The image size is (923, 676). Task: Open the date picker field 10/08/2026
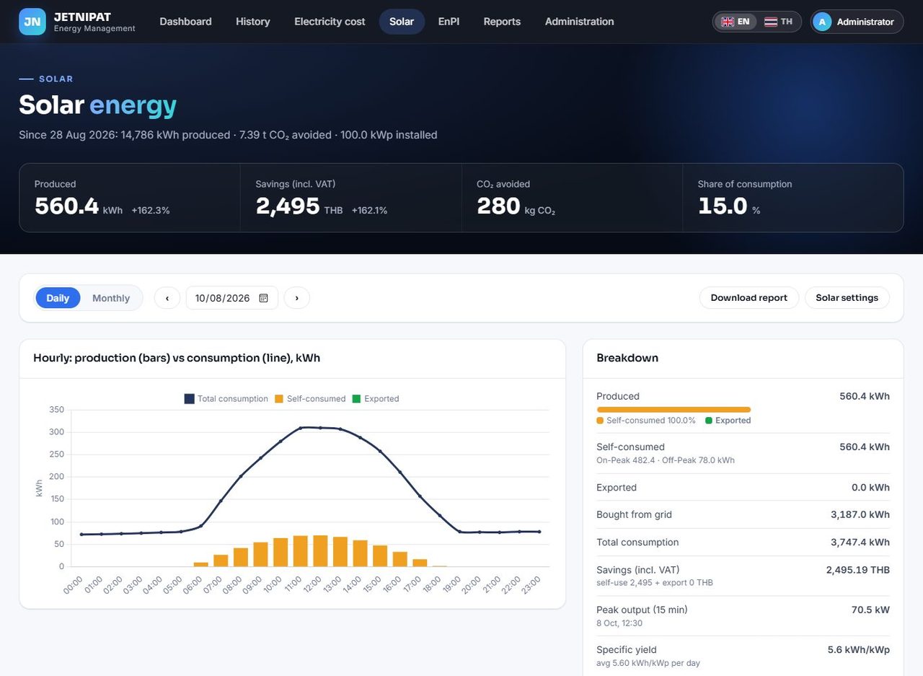pyautogui.click(x=231, y=298)
